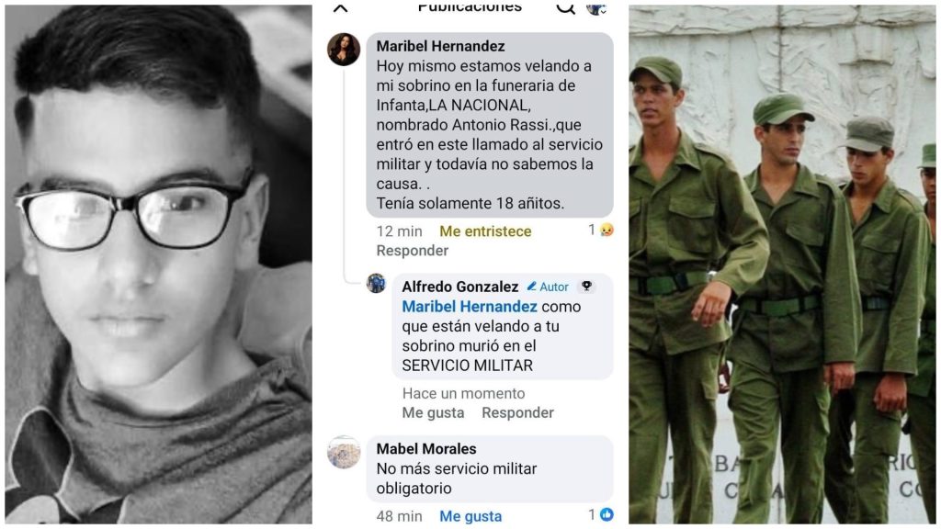Open the black-and-white portrait photo

(158, 264)
